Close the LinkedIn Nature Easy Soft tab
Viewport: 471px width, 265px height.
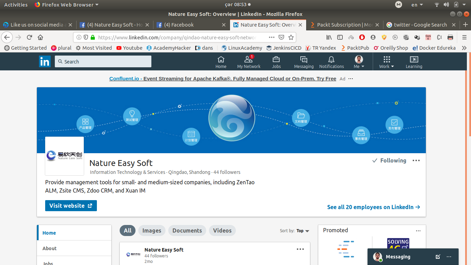[x=300, y=25]
